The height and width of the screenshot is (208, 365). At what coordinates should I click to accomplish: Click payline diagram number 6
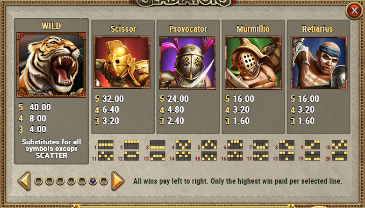click(235, 144)
